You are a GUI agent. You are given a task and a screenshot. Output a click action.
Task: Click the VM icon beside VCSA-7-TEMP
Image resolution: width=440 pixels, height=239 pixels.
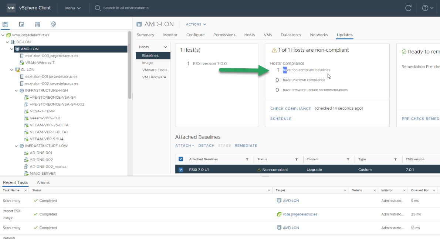pos(26,111)
